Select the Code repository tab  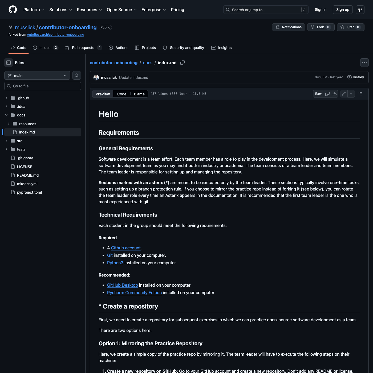(x=19, y=48)
